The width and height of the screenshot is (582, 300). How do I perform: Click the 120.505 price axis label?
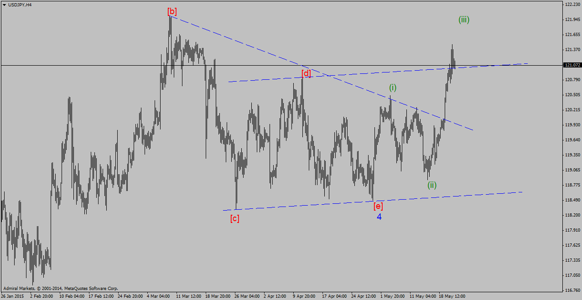pos(572,95)
